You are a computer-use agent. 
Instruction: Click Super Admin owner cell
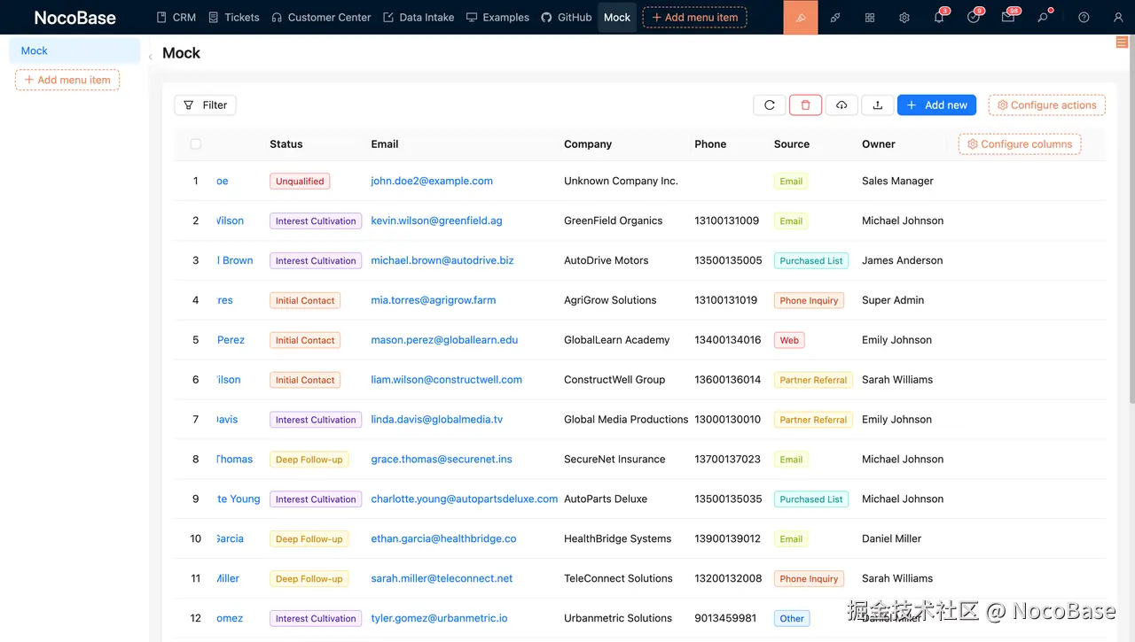click(x=893, y=300)
